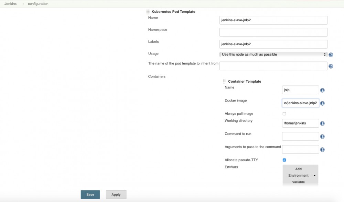
Task: Click the pod template Name field
Action: 273,20
